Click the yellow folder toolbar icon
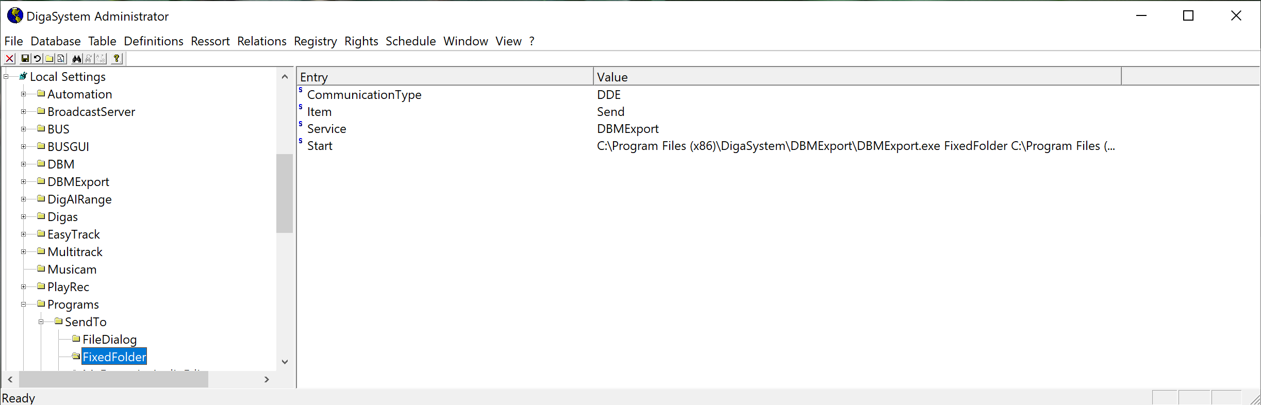The image size is (1261, 405). coord(49,59)
